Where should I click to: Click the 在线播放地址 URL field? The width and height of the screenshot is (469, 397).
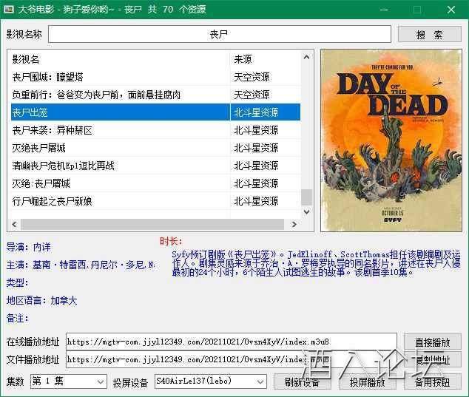click(x=232, y=342)
